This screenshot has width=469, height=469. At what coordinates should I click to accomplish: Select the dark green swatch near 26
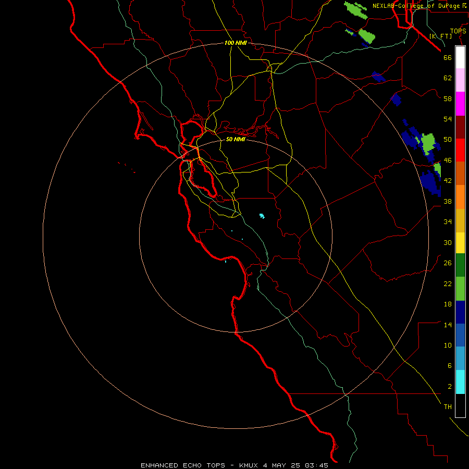click(x=460, y=265)
